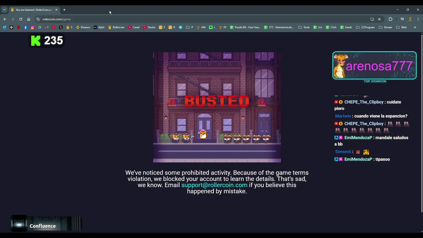Click the support@rollercoin.com email link
This screenshot has width=423, height=238.
214,185
